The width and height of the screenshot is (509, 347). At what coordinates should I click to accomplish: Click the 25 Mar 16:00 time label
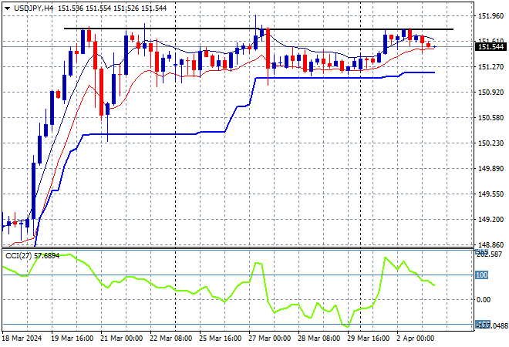[220, 339]
